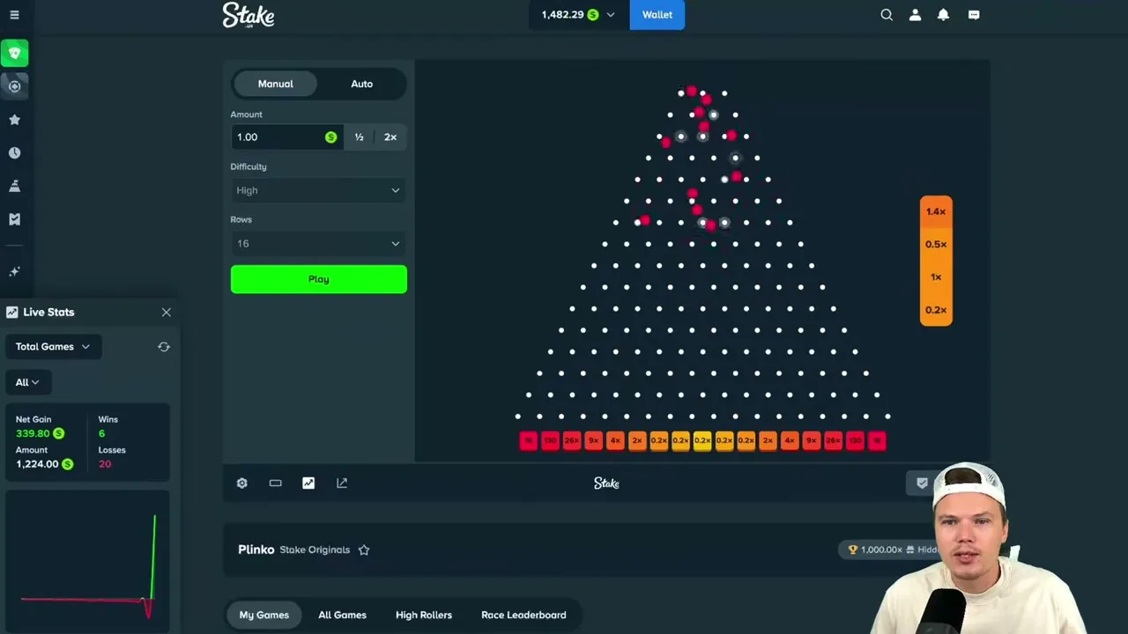Click the 0.5x recent result tile
The image size is (1128, 634).
tap(936, 245)
